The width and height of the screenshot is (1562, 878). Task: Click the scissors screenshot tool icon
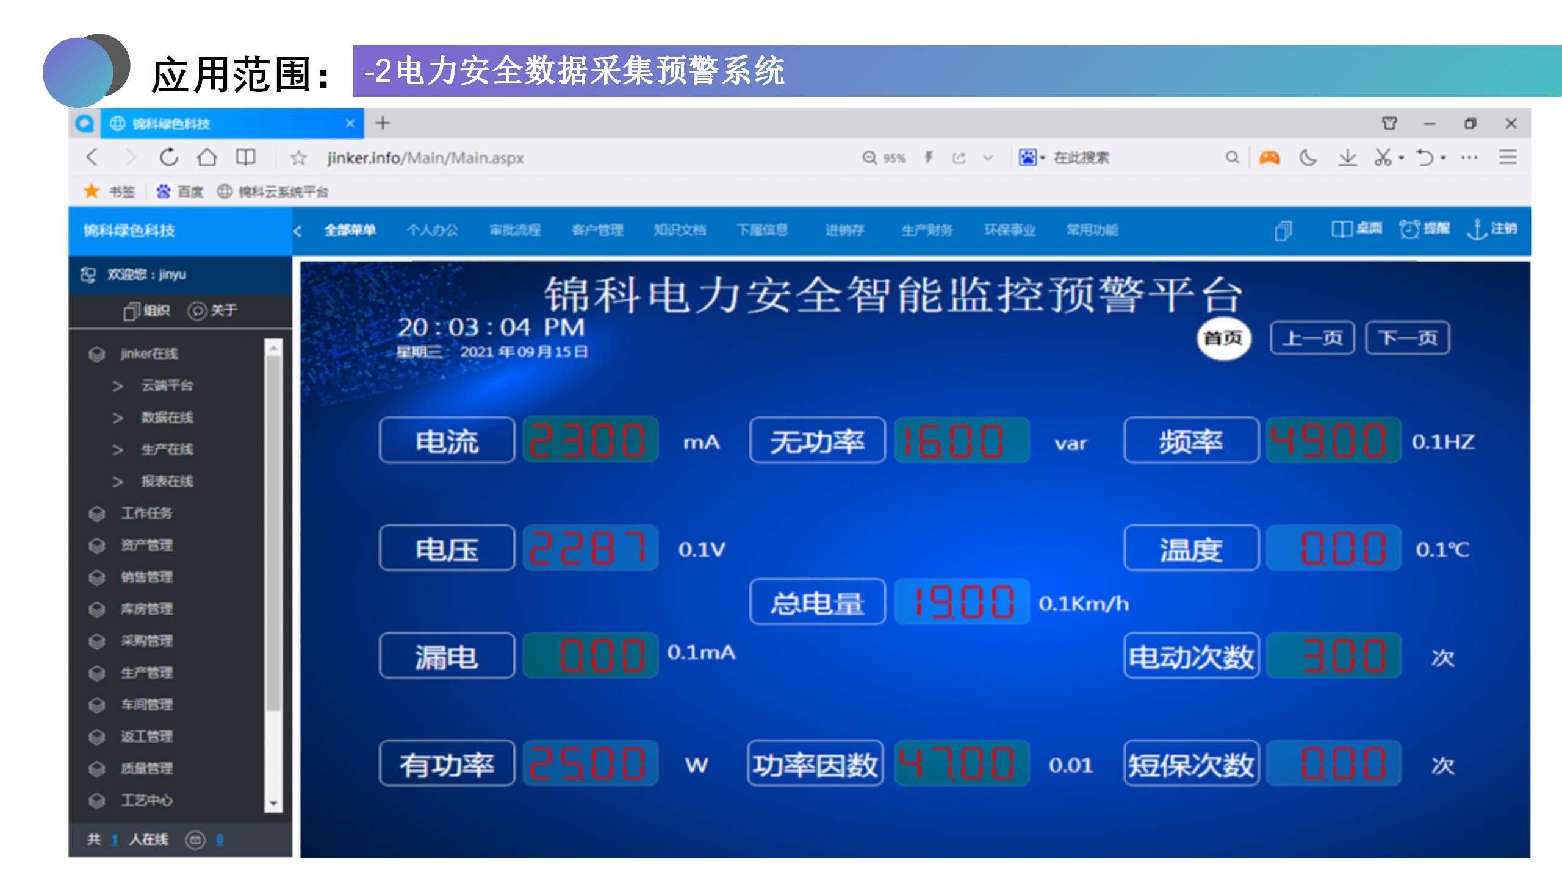click(1383, 157)
